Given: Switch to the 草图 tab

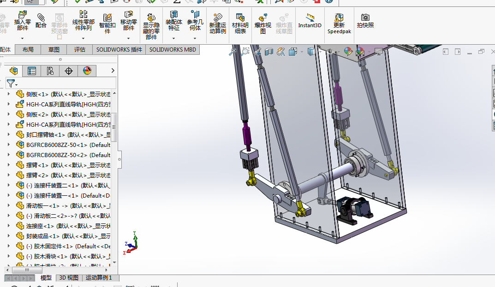Looking at the screenshot, I should 54,49.
